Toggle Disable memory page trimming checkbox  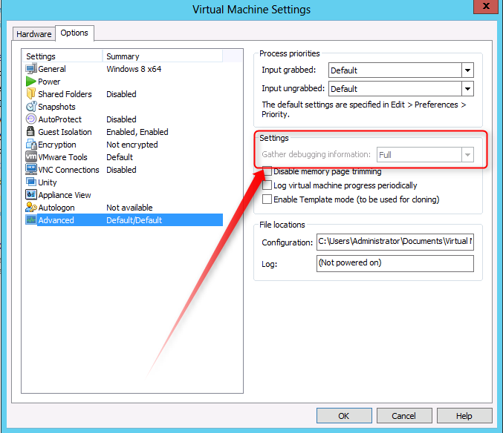(267, 171)
